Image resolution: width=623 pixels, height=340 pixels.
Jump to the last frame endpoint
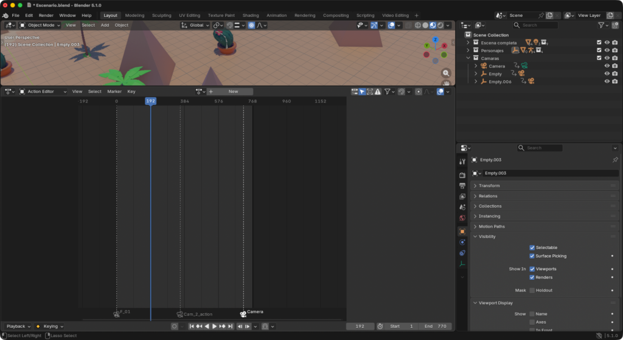[230, 326]
